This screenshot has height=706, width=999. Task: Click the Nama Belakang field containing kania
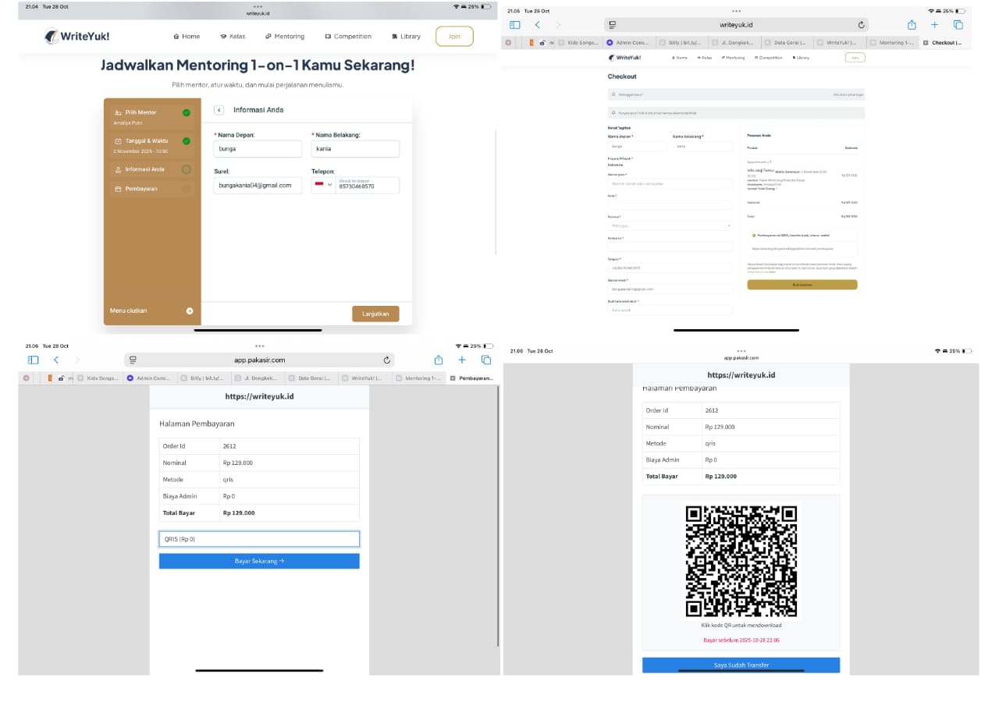point(355,149)
